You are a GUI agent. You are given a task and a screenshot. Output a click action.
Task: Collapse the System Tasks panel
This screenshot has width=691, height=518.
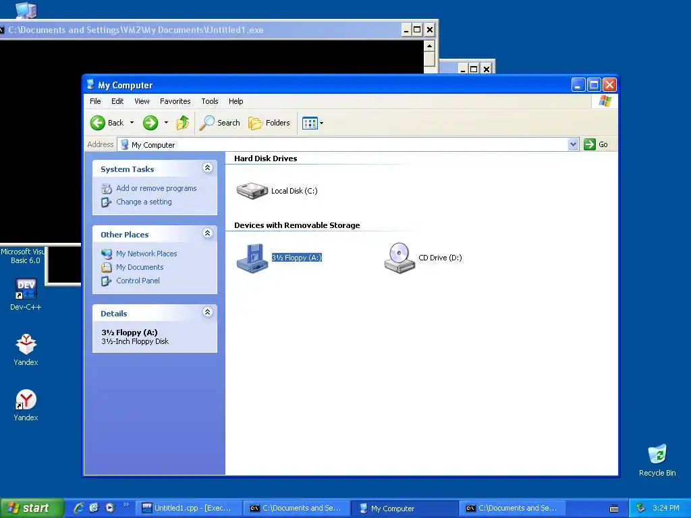[208, 168]
